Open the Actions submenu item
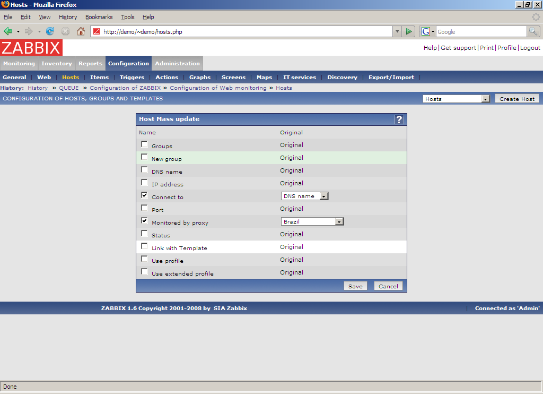The height and width of the screenshot is (394, 543). [x=167, y=78]
